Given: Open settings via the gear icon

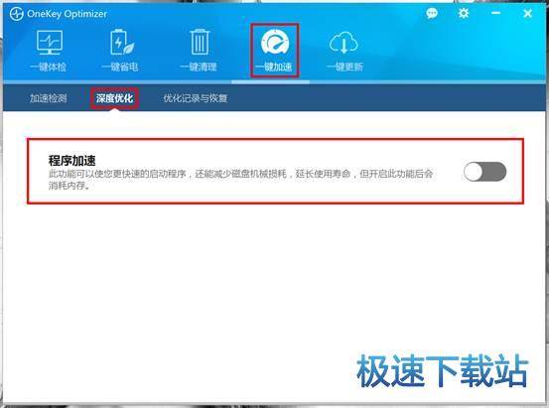Looking at the screenshot, I should pyautogui.click(x=464, y=13).
